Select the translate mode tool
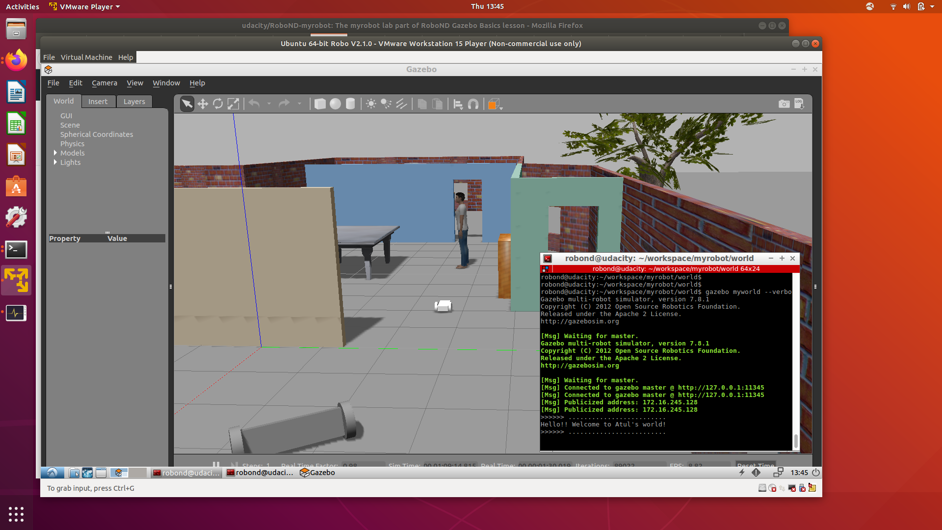Screen dimensions: 942x530 pos(203,104)
